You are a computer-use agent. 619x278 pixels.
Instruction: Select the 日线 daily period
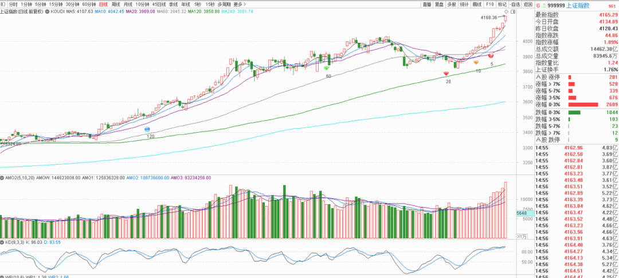[x=104, y=5]
